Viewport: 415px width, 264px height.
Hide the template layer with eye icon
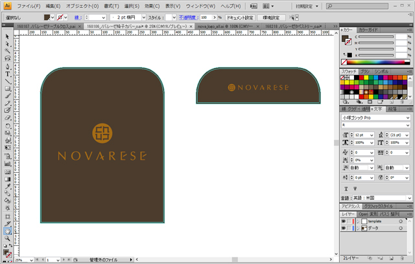(x=344, y=221)
